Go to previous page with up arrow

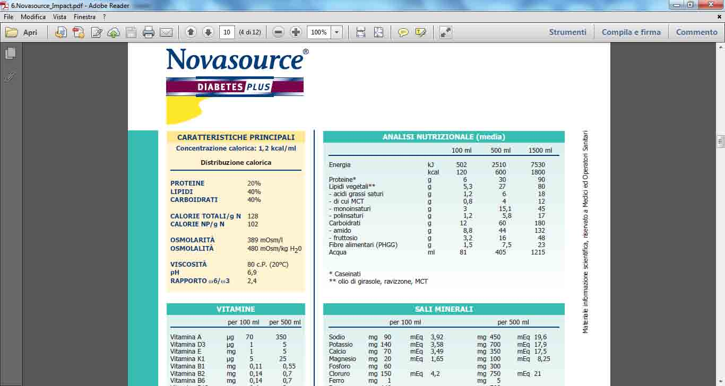[191, 32]
